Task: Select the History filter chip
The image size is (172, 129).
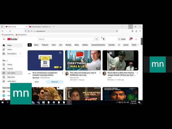Action: click(x=126, y=45)
